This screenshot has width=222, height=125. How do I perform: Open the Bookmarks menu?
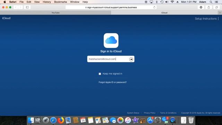click(x=60, y=2)
